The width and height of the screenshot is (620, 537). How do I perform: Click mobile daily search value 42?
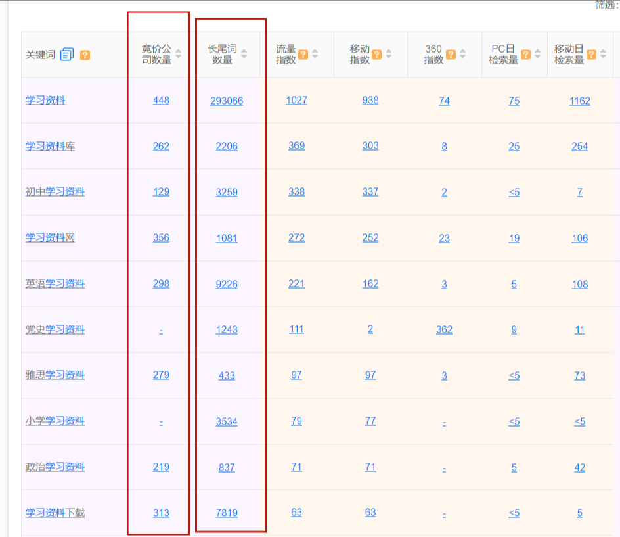580,468
